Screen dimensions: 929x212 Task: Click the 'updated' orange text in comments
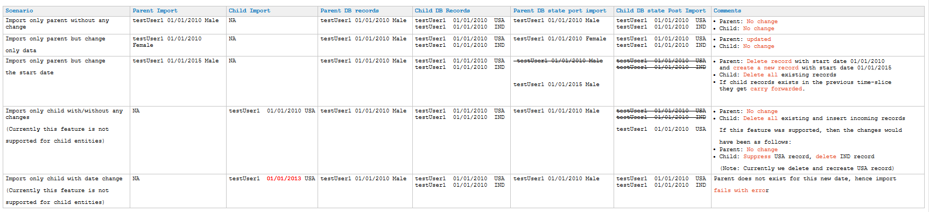pyautogui.click(x=759, y=39)
